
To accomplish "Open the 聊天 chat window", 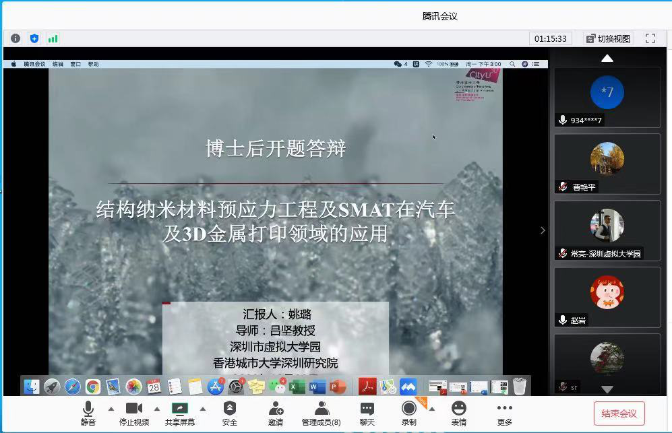I will click(367, 413).
